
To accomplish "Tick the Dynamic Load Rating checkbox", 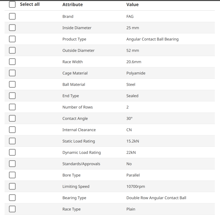I will [12, 152].
